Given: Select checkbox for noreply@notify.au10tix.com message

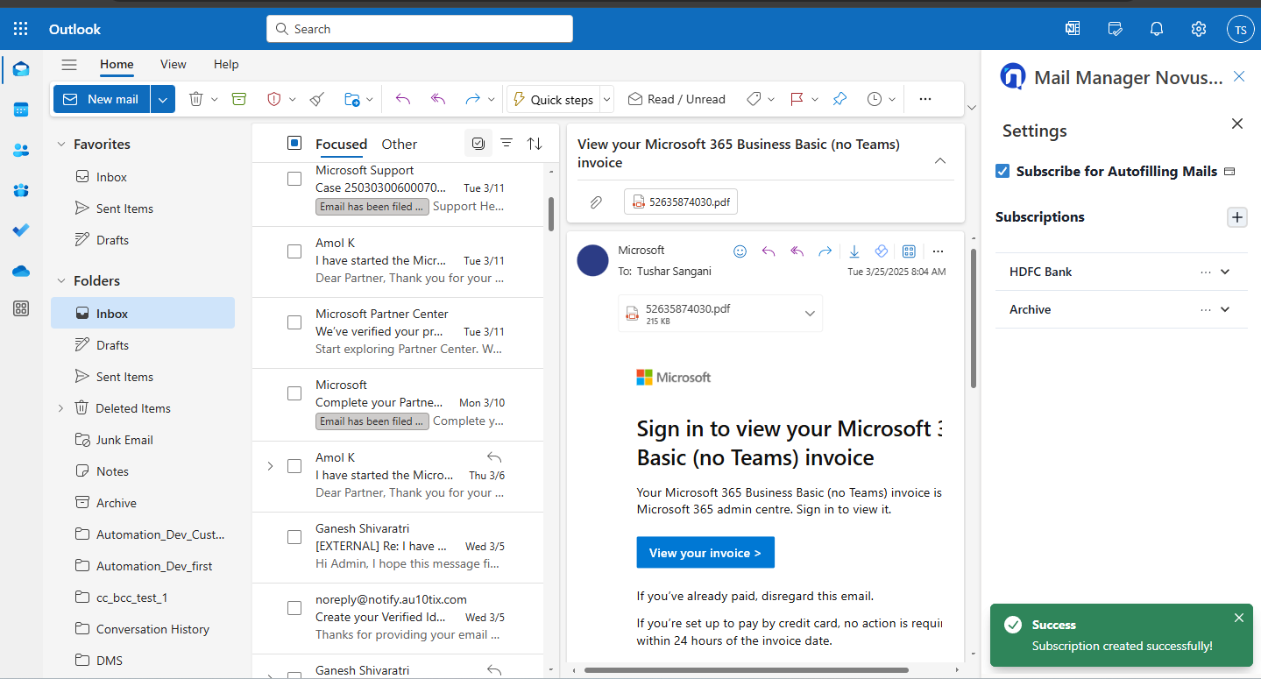Looking at the screenshot, I should point(294,608).
